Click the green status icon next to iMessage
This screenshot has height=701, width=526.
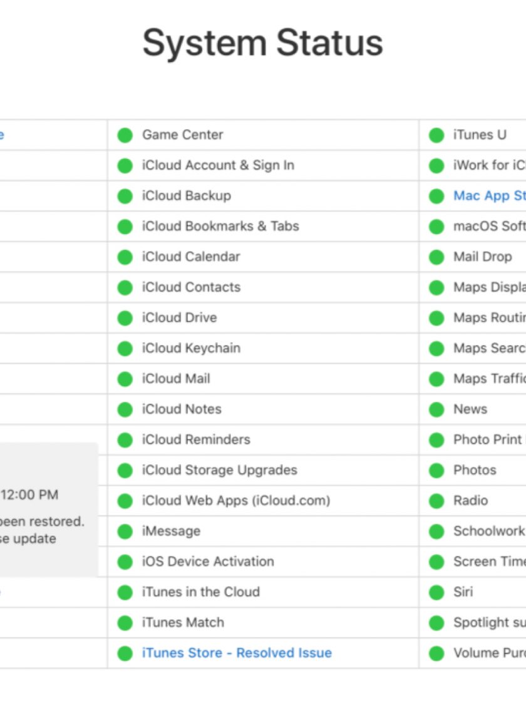(125, 531)
